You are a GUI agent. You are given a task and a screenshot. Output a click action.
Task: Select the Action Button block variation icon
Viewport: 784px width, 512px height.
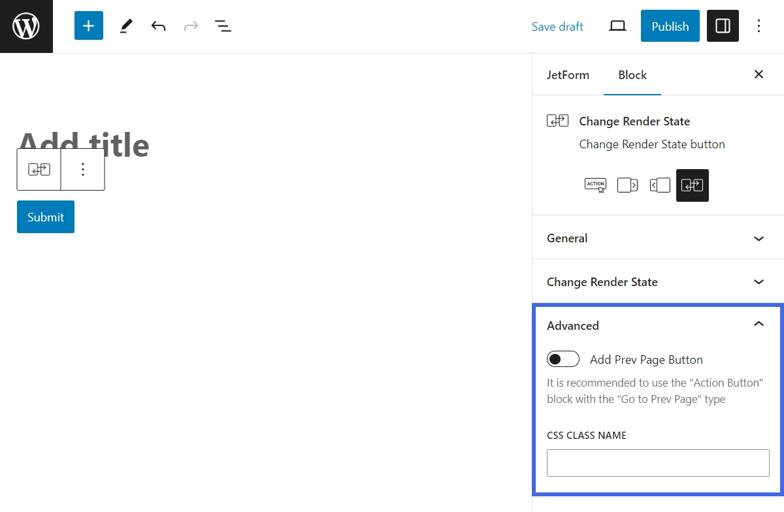pos(595,185)
